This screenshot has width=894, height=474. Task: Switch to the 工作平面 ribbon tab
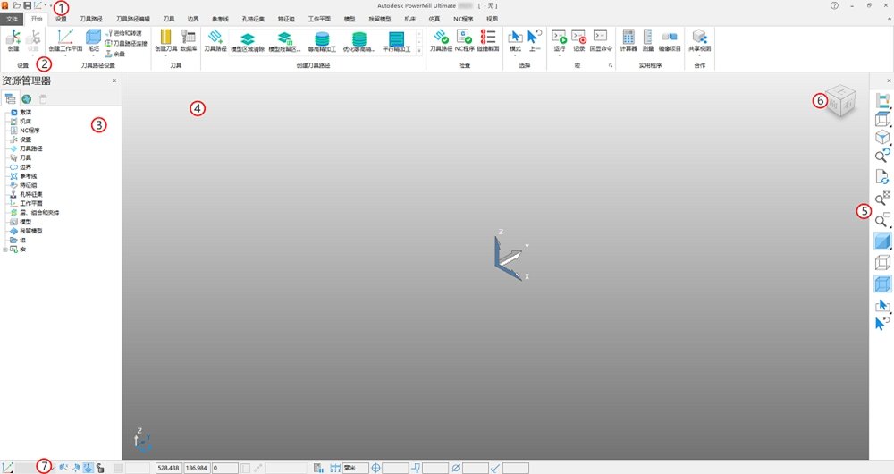tap(319, 19)
